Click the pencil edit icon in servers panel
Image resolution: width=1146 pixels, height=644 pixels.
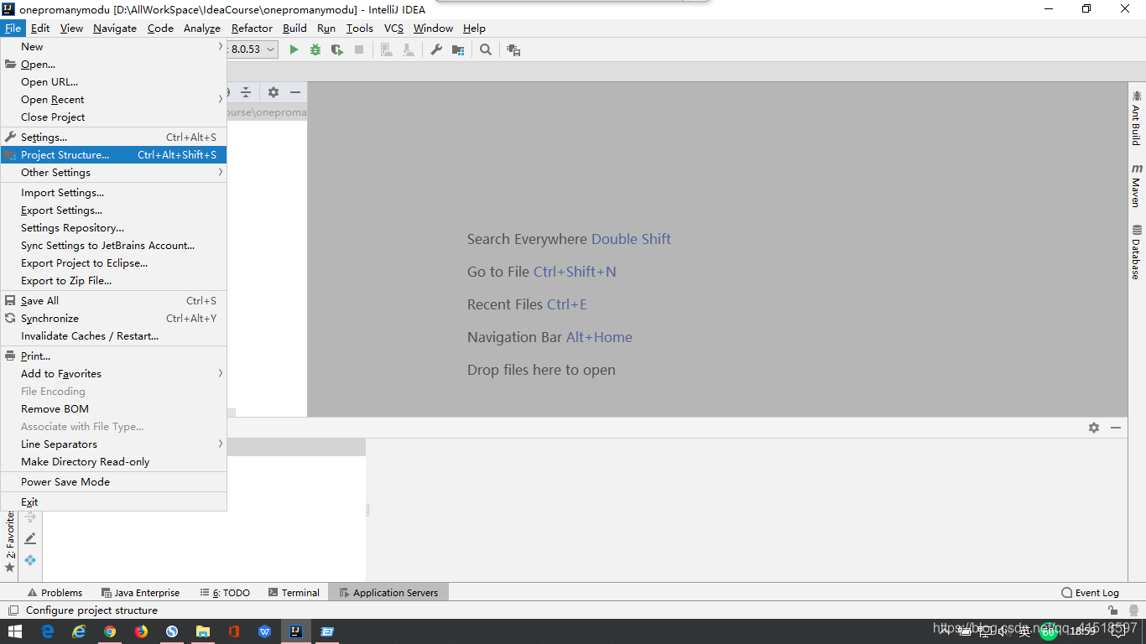pyautogui.click(x=30, y=538)
